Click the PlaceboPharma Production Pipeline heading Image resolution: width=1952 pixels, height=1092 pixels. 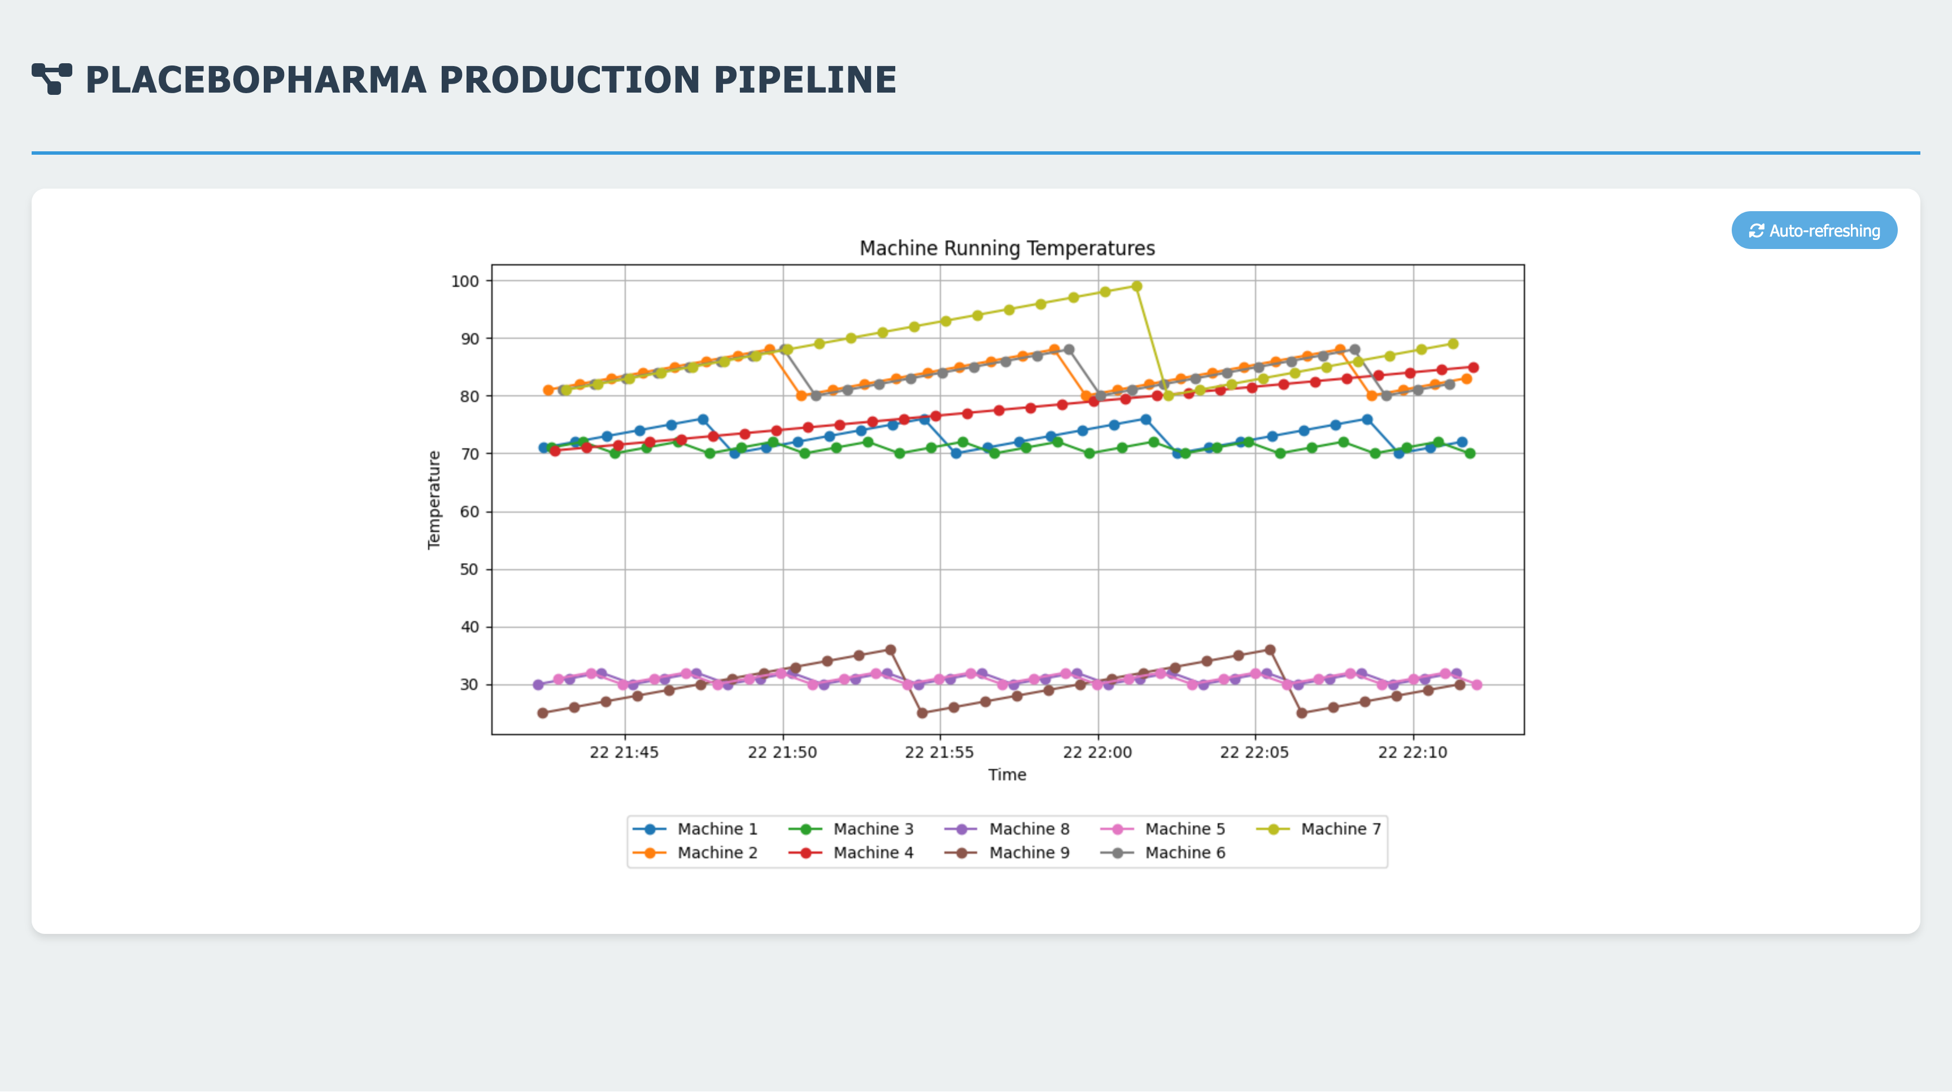point(490,80)
